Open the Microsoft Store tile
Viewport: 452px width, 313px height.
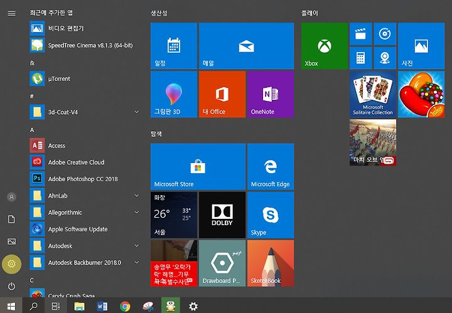pos(198,167)
